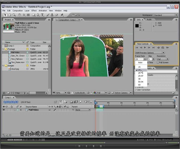Select the Zoom magnifier tool
The height and width of the screenshot is (149, 180).
(14, 14)
